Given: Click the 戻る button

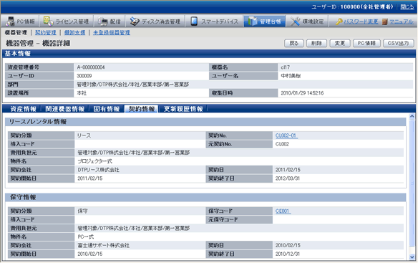Looking at the screenshot, I should click(x=293, y=43).
